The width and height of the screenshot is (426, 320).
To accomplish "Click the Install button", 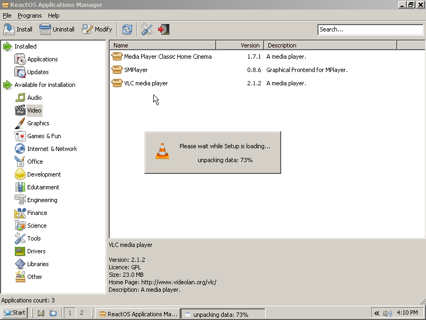I will (18, 29).
